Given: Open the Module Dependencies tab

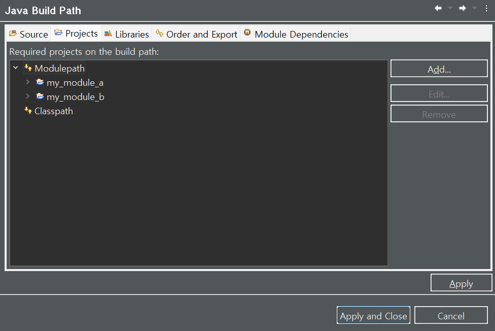Looking at the screenshot, I should pos(296,34).
